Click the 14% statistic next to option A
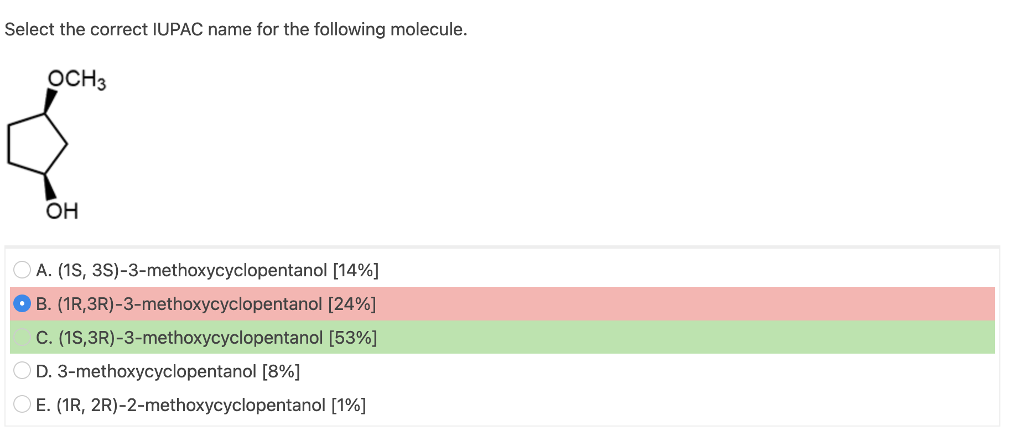The height and width of the screenshot is (431, 1017). [356, 270]
